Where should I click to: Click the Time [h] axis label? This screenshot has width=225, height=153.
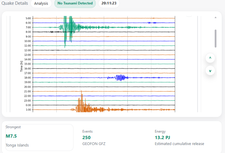coord(22,66)
